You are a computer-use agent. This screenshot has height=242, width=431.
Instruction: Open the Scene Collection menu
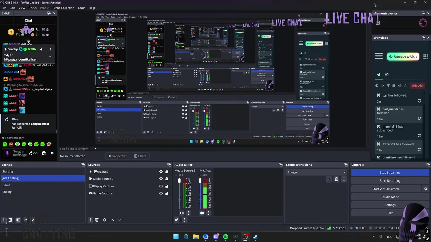(x=63, y=8)
